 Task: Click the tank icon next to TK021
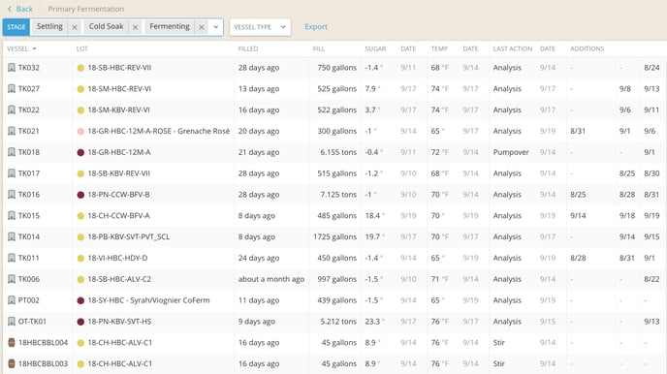(x=12, y=131)
